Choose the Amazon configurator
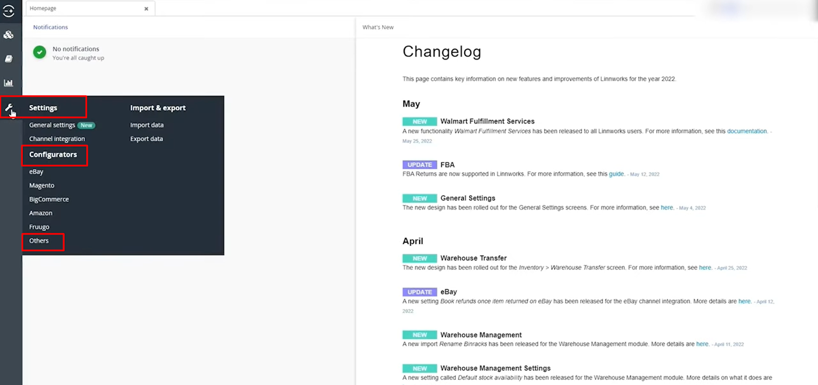The height and width of the screenshot is (385, 818). tap(41, 213)
